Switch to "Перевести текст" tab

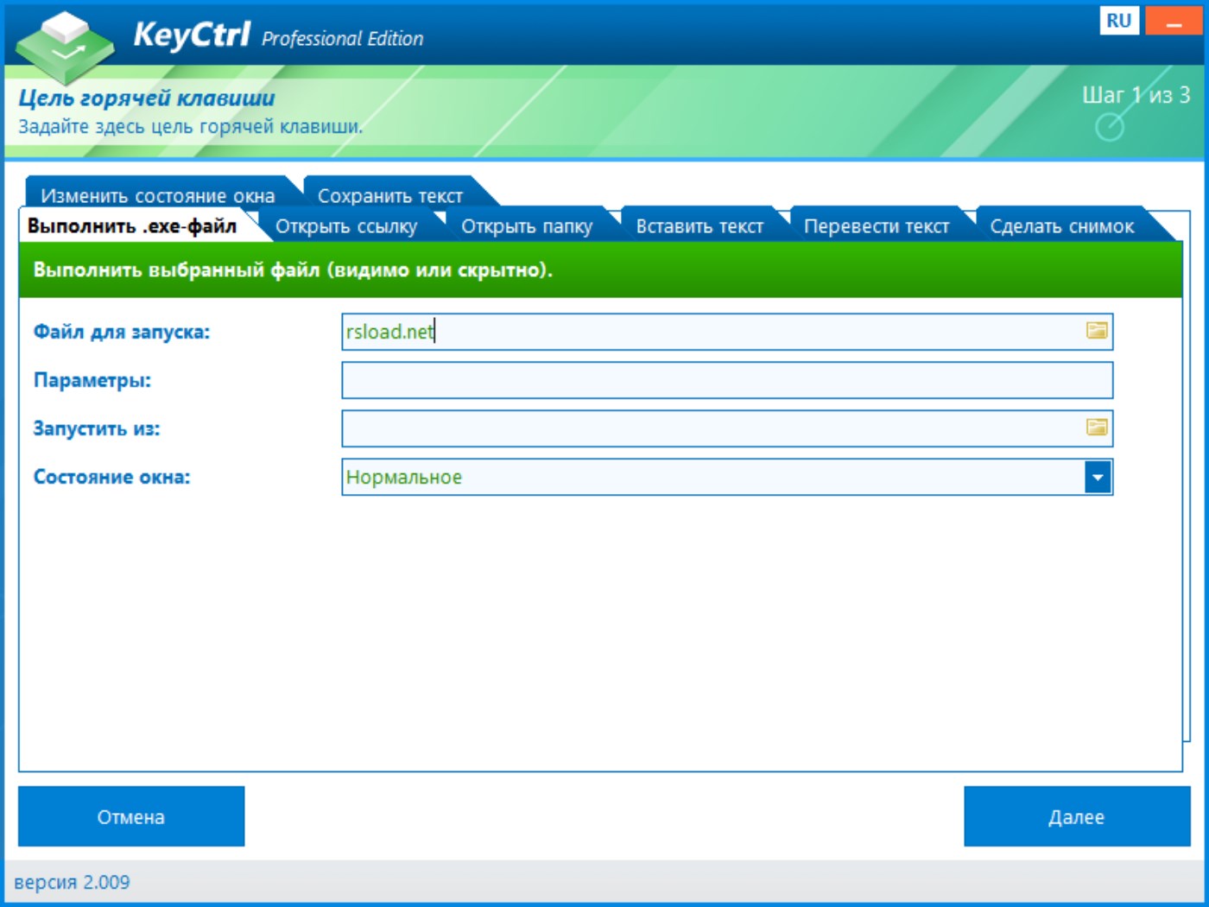point(878,225)
